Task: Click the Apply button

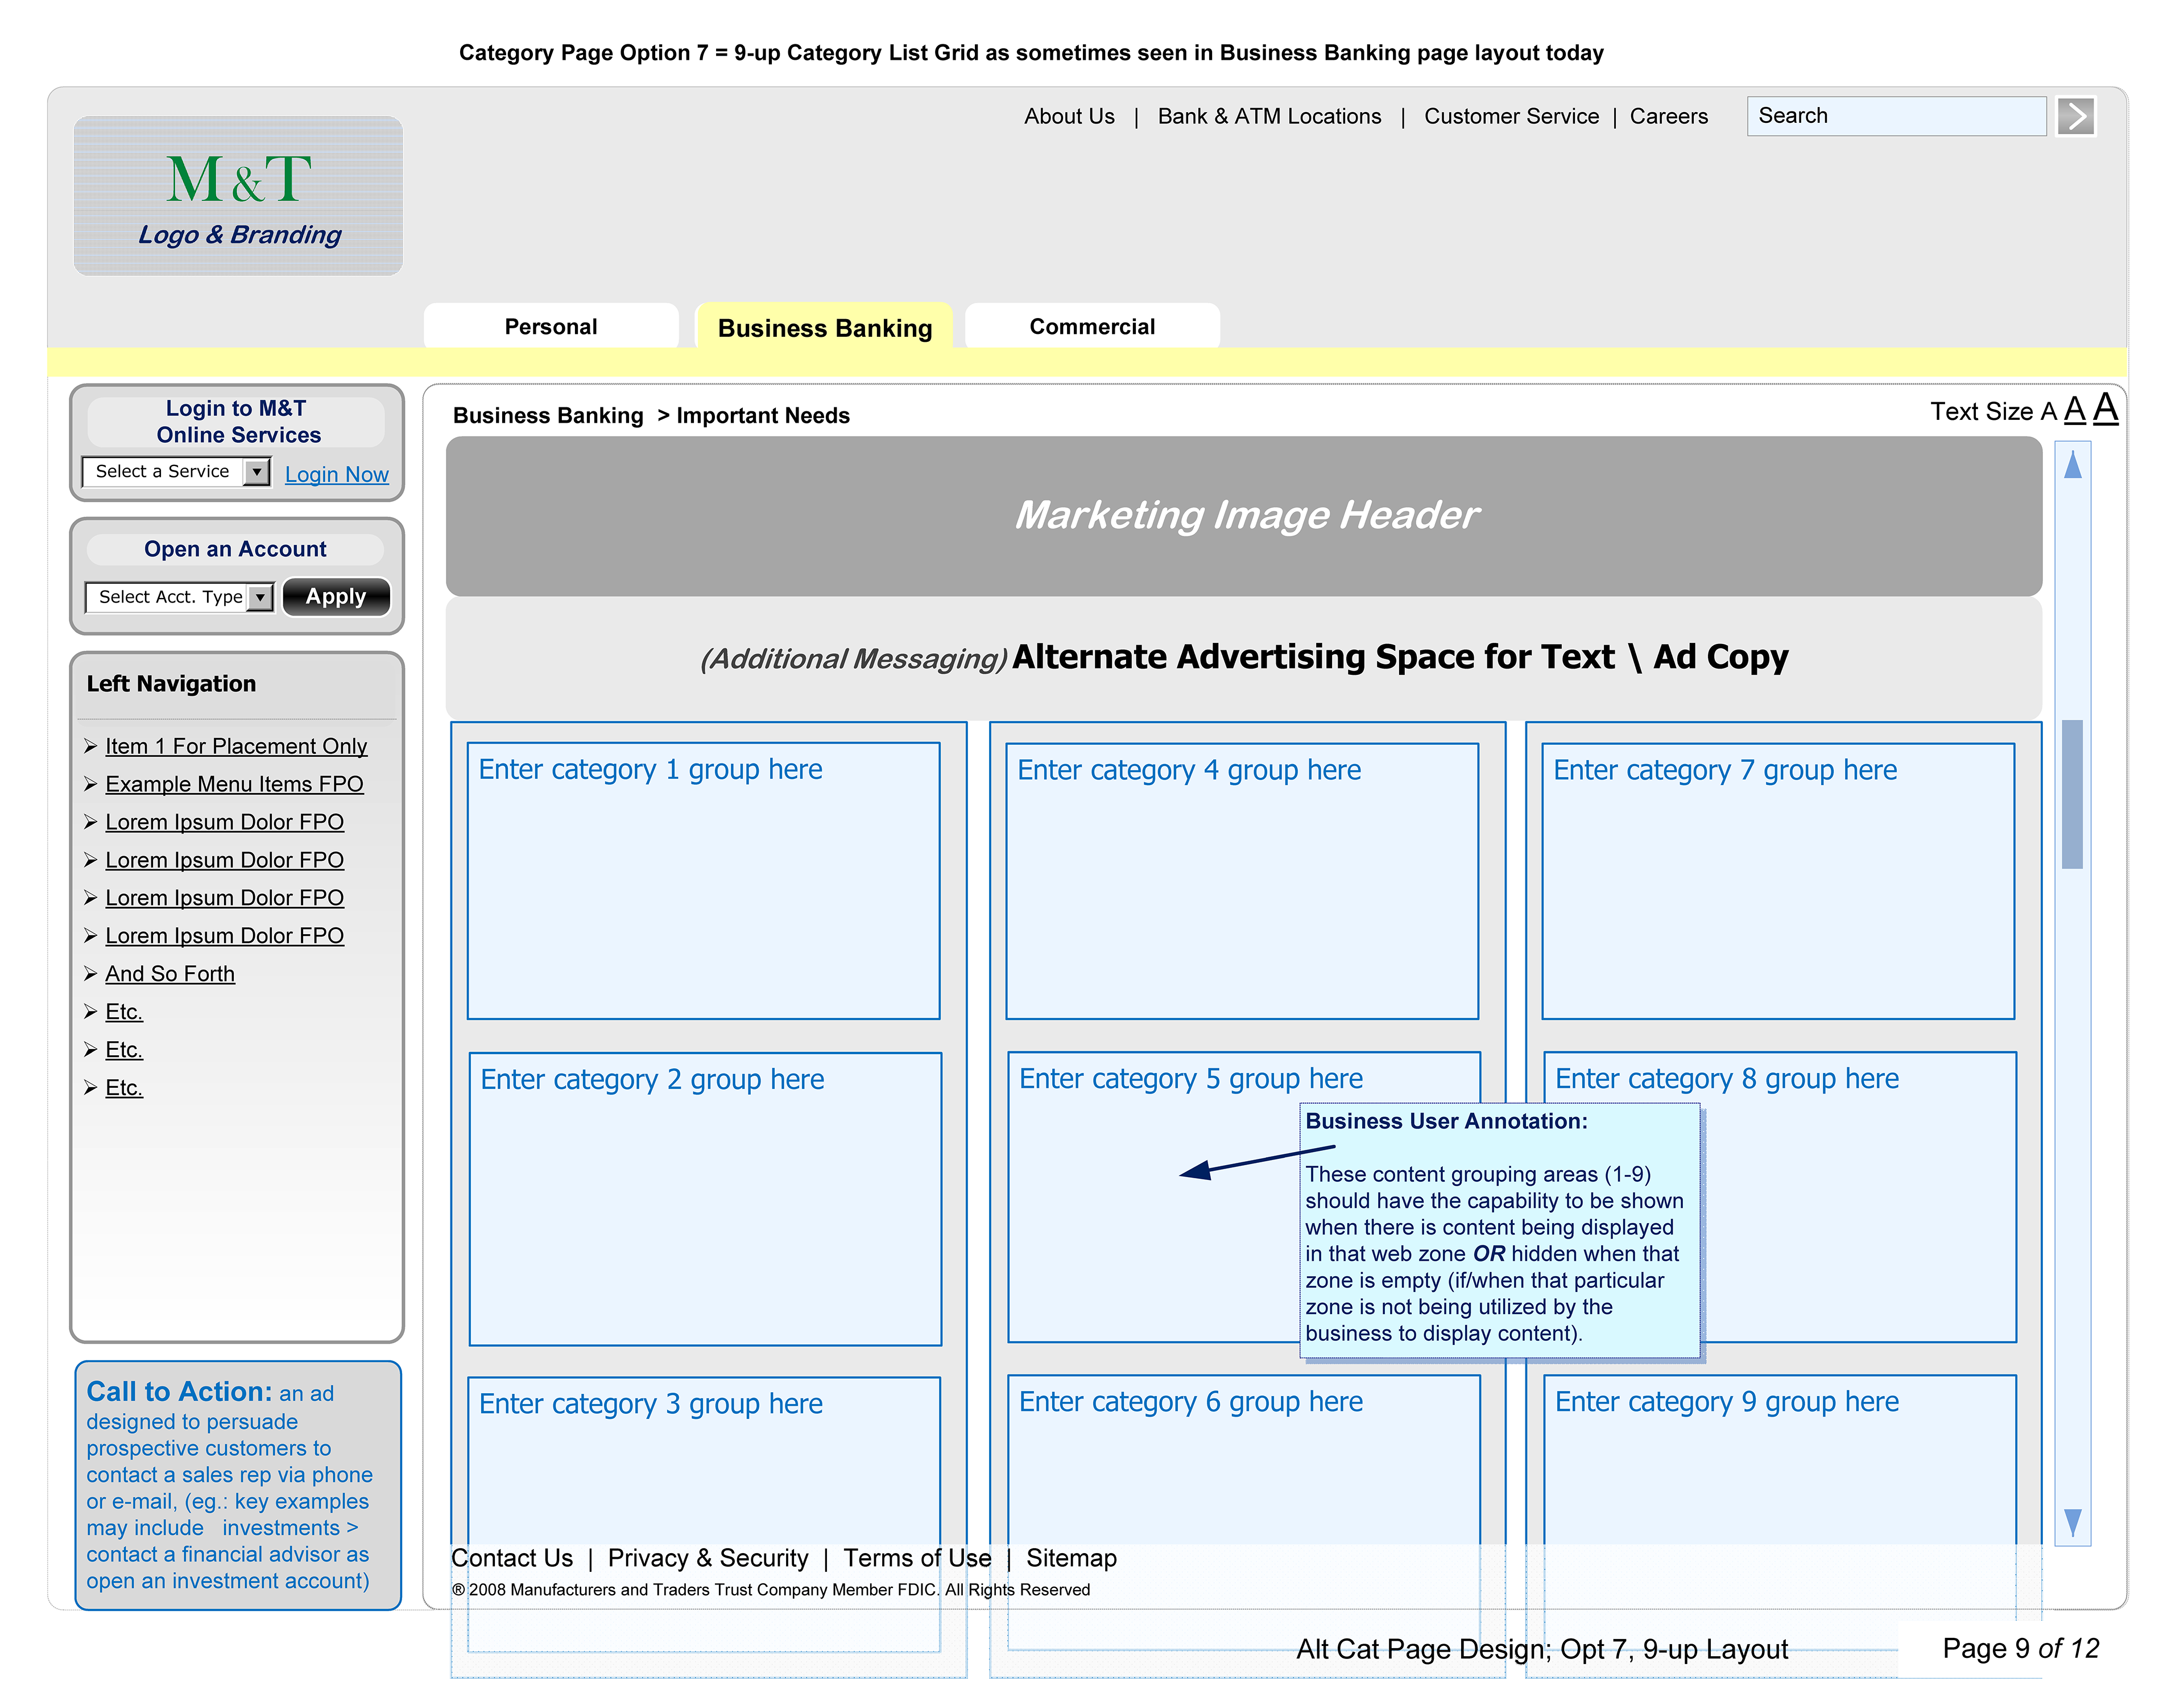Action: tap(336, 596)
